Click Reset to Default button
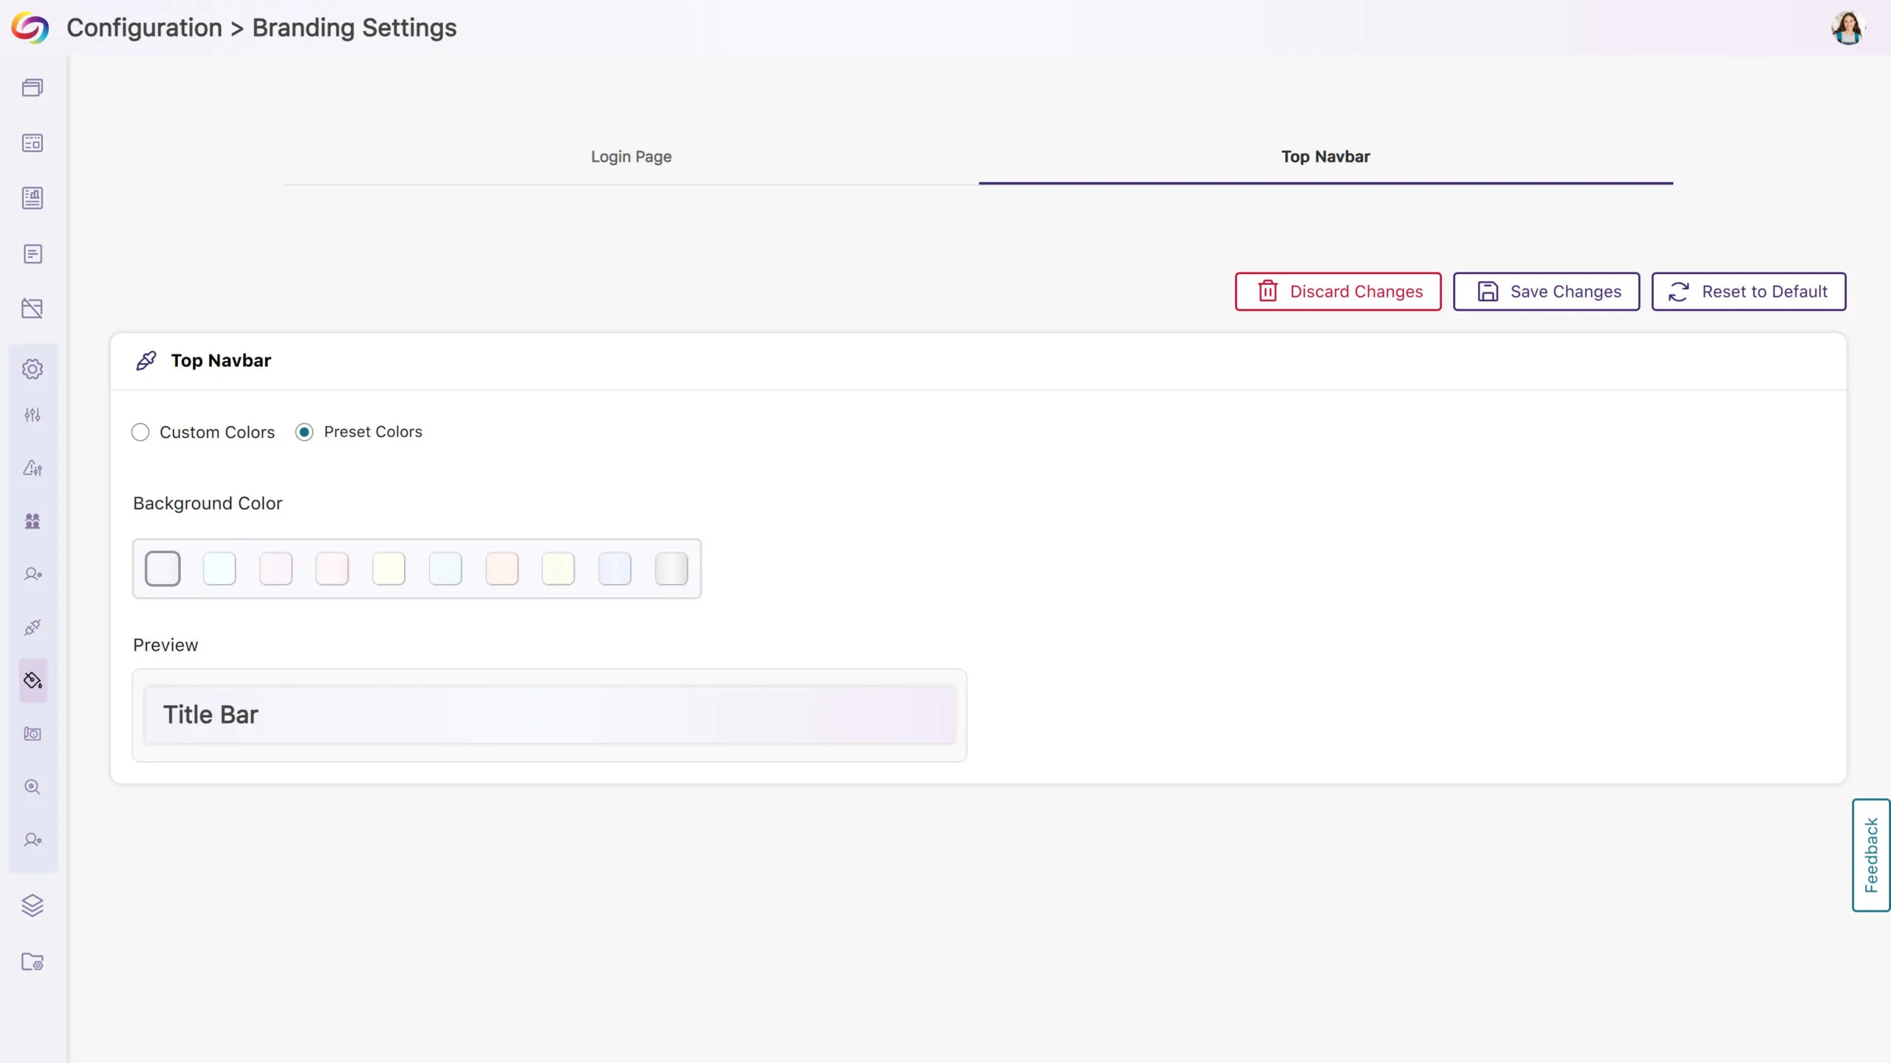Image resolution: width=1891 pixels, height=1063 pixels. coord(1748,292)
